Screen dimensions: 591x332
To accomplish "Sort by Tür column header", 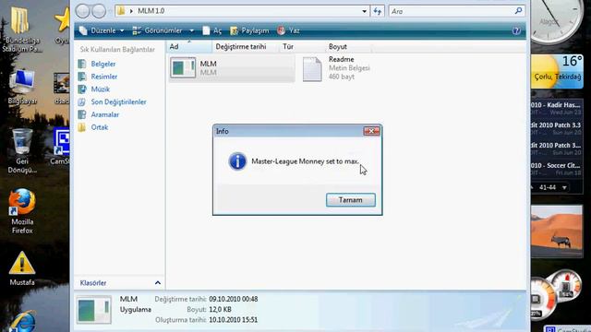I will click(302, 47).
